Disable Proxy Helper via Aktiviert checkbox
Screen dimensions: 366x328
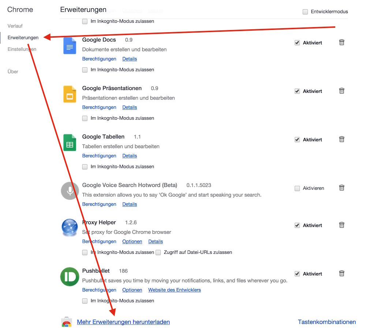click(297, 225)
